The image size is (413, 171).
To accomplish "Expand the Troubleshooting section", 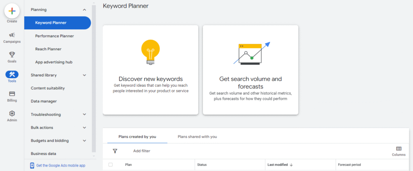I will click(84, 115).
